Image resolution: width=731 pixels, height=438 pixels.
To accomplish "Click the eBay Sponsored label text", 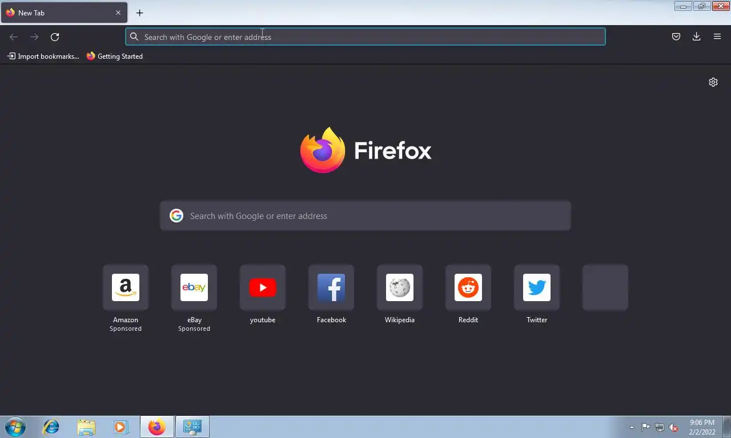I will pyautogui.click(x=194, y=328).
